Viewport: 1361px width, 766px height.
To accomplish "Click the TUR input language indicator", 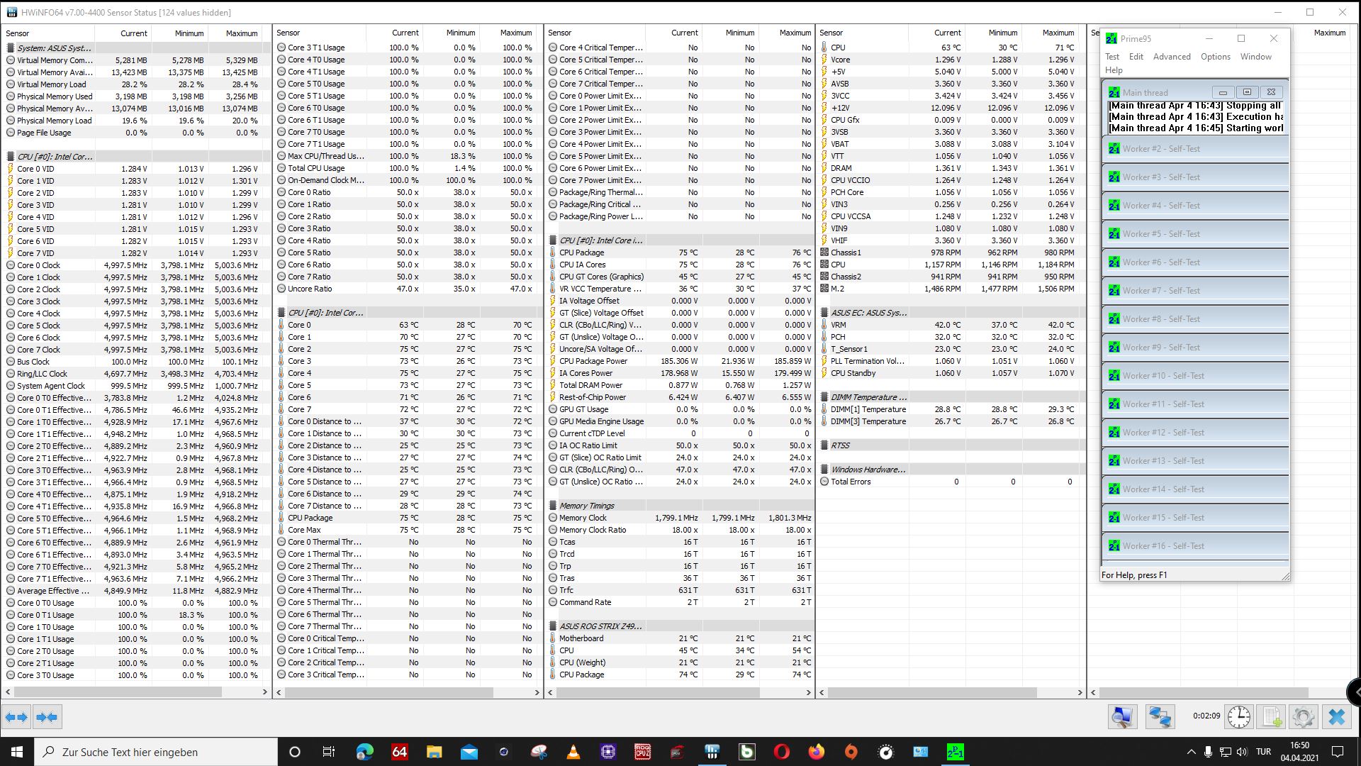I will (1263, 752).
